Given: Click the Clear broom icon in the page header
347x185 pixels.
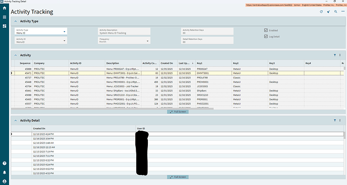Looking at the screenshot, I should [x=328, y=12].
